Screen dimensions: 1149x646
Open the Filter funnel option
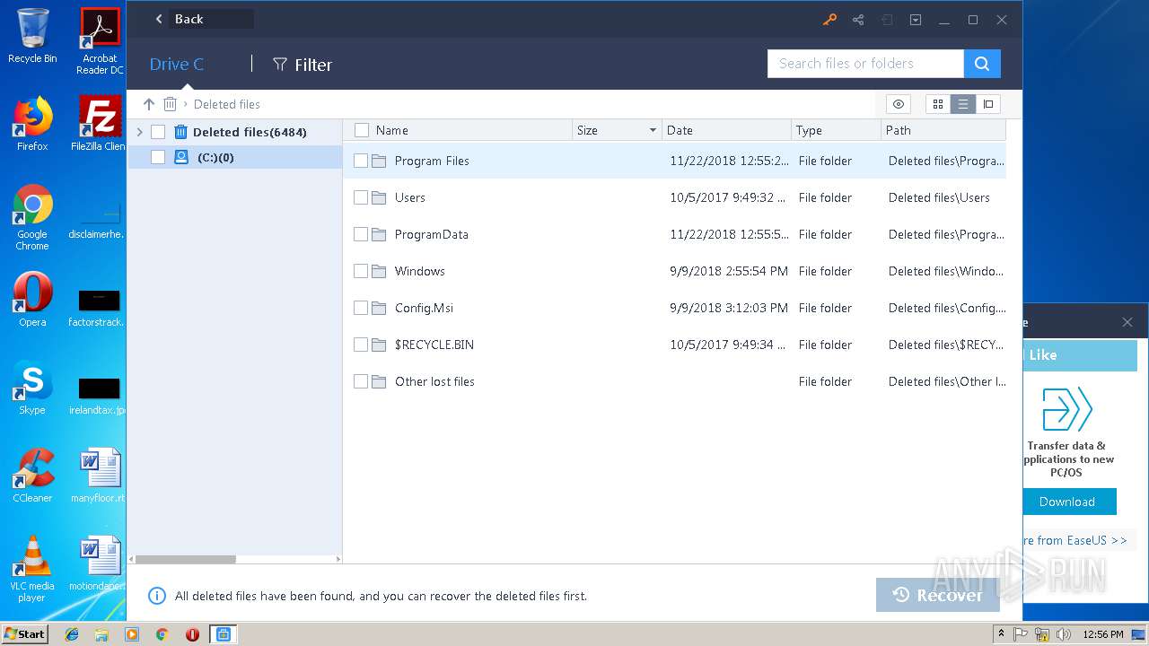click(303, 65)
